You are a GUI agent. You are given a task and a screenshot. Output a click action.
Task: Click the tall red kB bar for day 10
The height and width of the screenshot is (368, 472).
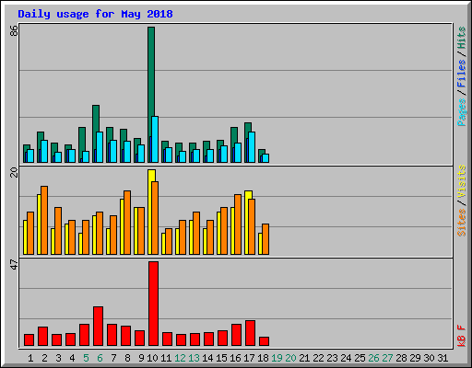tap(153, 304)
